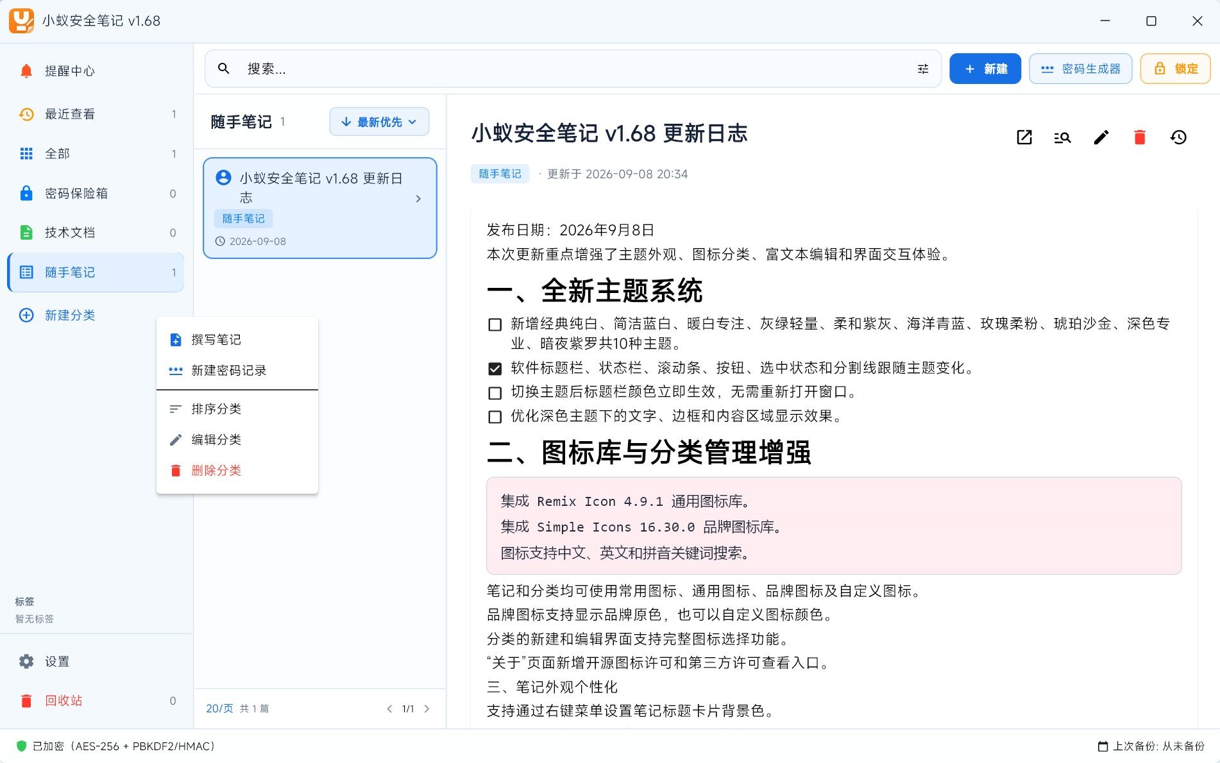
Task: Expand the note card chevron arrow
Action: [x=418, y=199]
